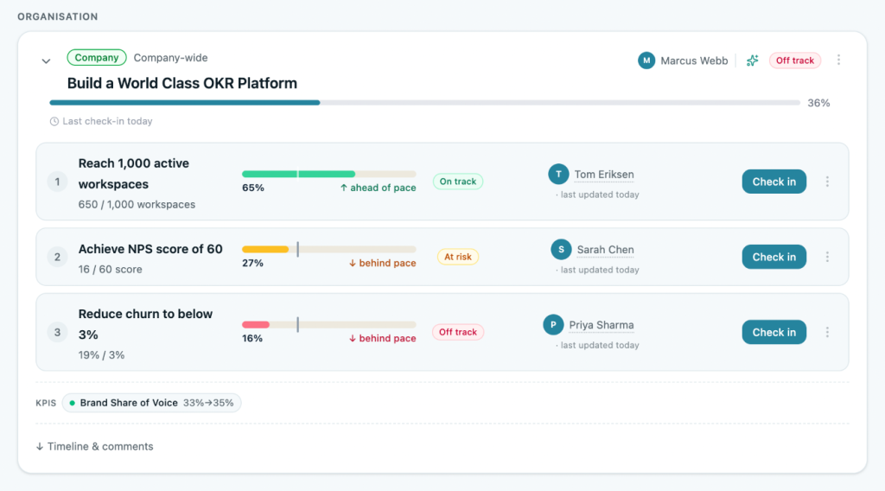Image resolution: width=885 pixels, height=491 pixels.
Task: Open the Tom Eriksen owner link
Action: pos(604,175)
